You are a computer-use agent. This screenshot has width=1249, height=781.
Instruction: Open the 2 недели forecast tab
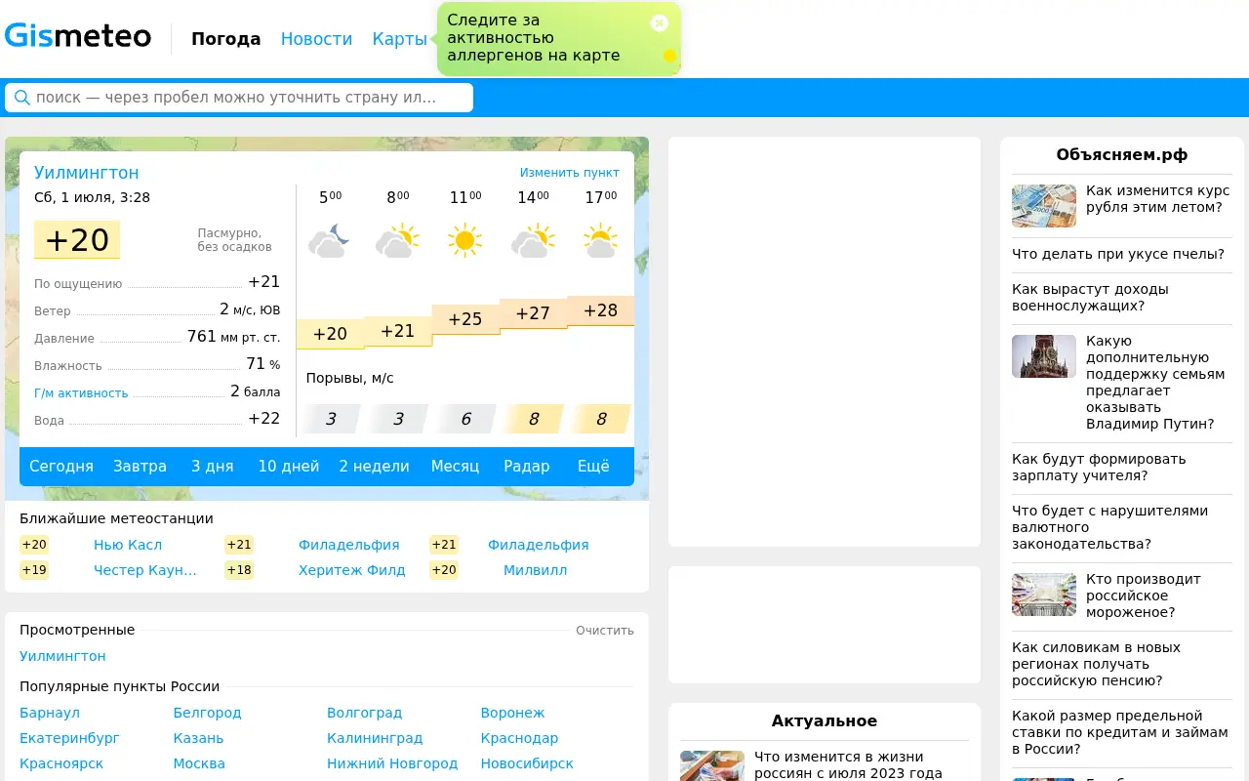[x=374, y=467]
